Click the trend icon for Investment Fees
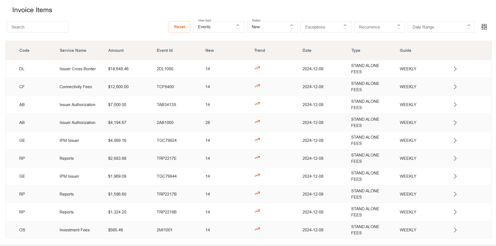The height and width of the screenshot is (246, 496). click(x=257, y=229)
